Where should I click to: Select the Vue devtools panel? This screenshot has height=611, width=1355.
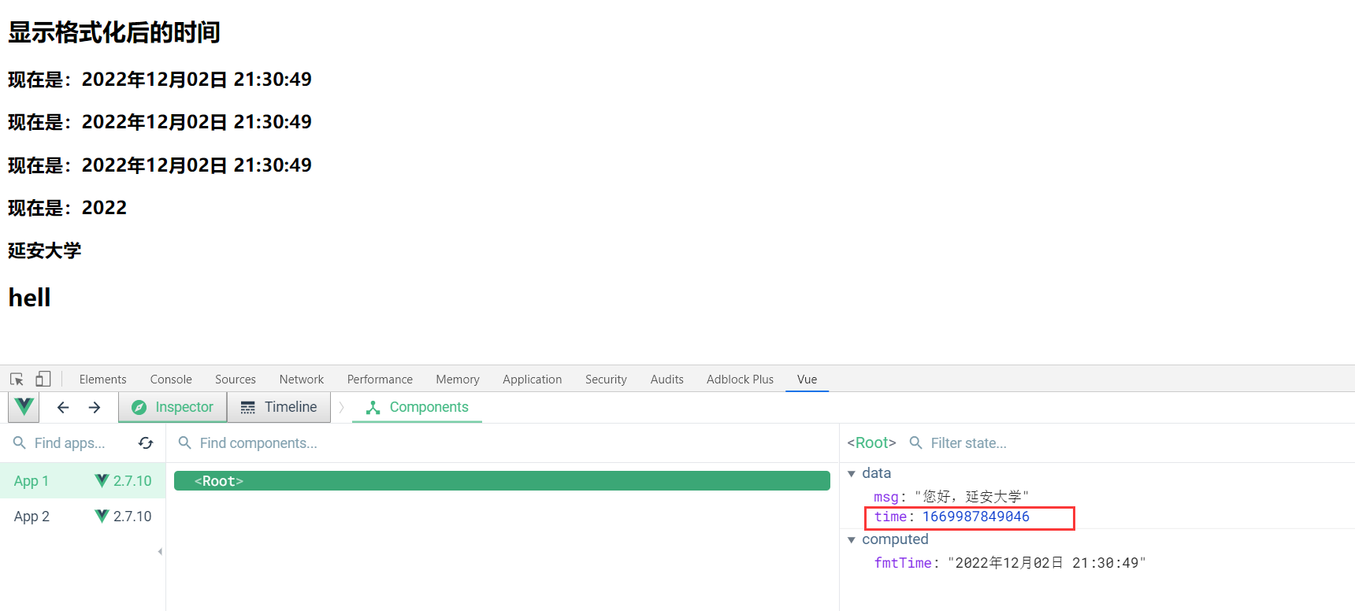[x=807, y=379]
